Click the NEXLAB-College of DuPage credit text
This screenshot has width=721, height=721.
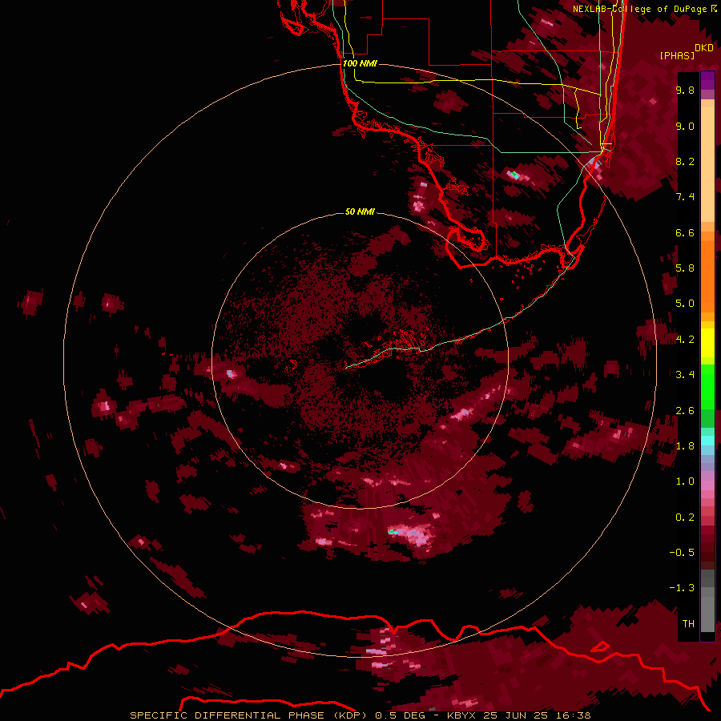pyautogui.click(x=640, y=9)
